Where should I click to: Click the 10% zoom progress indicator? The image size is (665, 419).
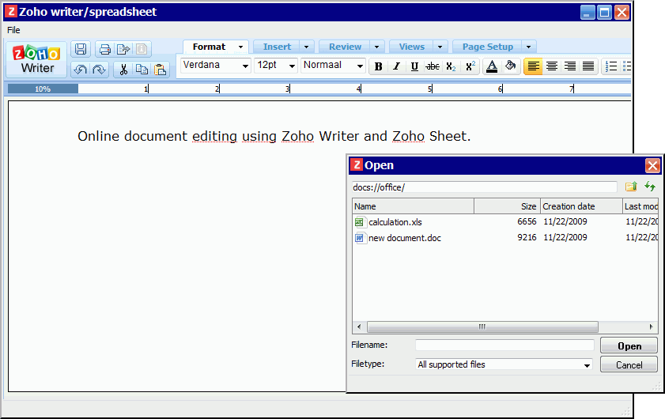[x=43, y=89]
